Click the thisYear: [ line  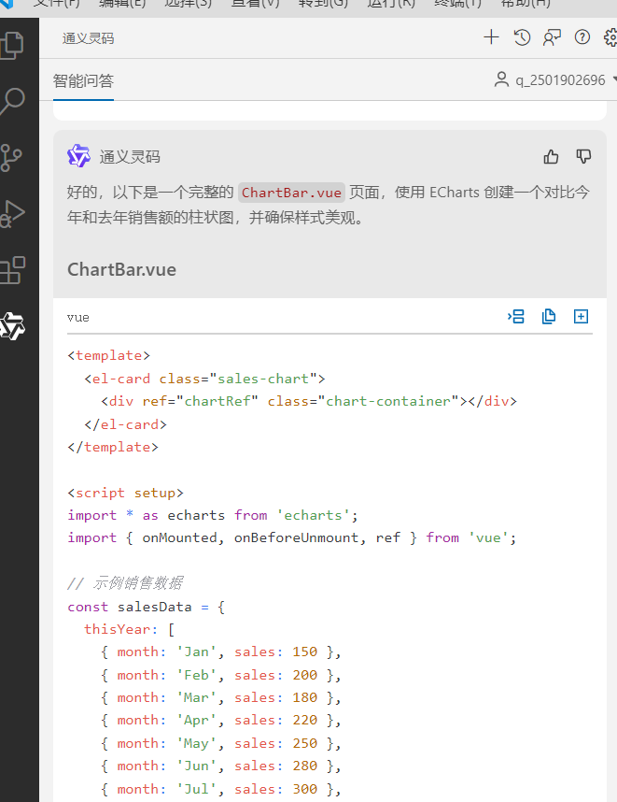click(x=129, y=629)
